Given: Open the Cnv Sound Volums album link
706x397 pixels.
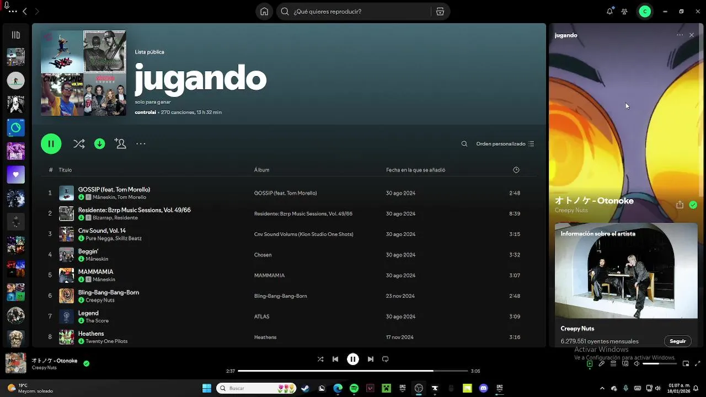Looking at the screenshot, I should (x=303, y=234).
